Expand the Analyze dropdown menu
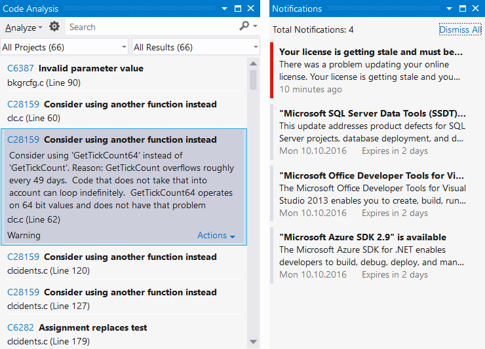Viewport: 485px width, 349px height. (x=24, y=28)
